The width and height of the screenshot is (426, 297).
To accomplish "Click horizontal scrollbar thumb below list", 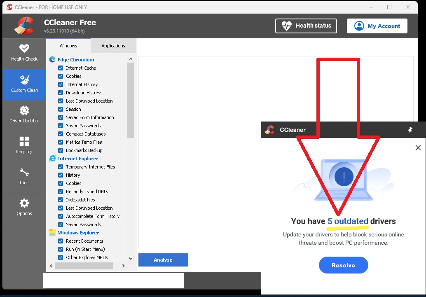I will point(84,266).
